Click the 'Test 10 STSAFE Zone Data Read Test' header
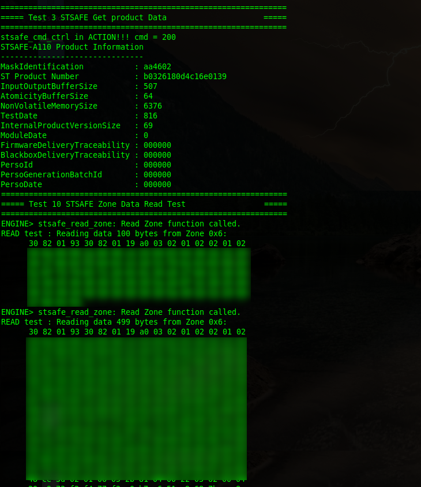This screenshot has width=421, height=487. pos(107,205)
